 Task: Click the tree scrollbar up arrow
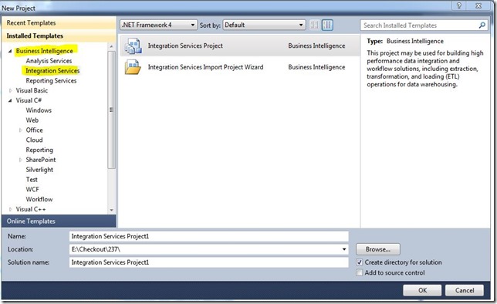111,46
